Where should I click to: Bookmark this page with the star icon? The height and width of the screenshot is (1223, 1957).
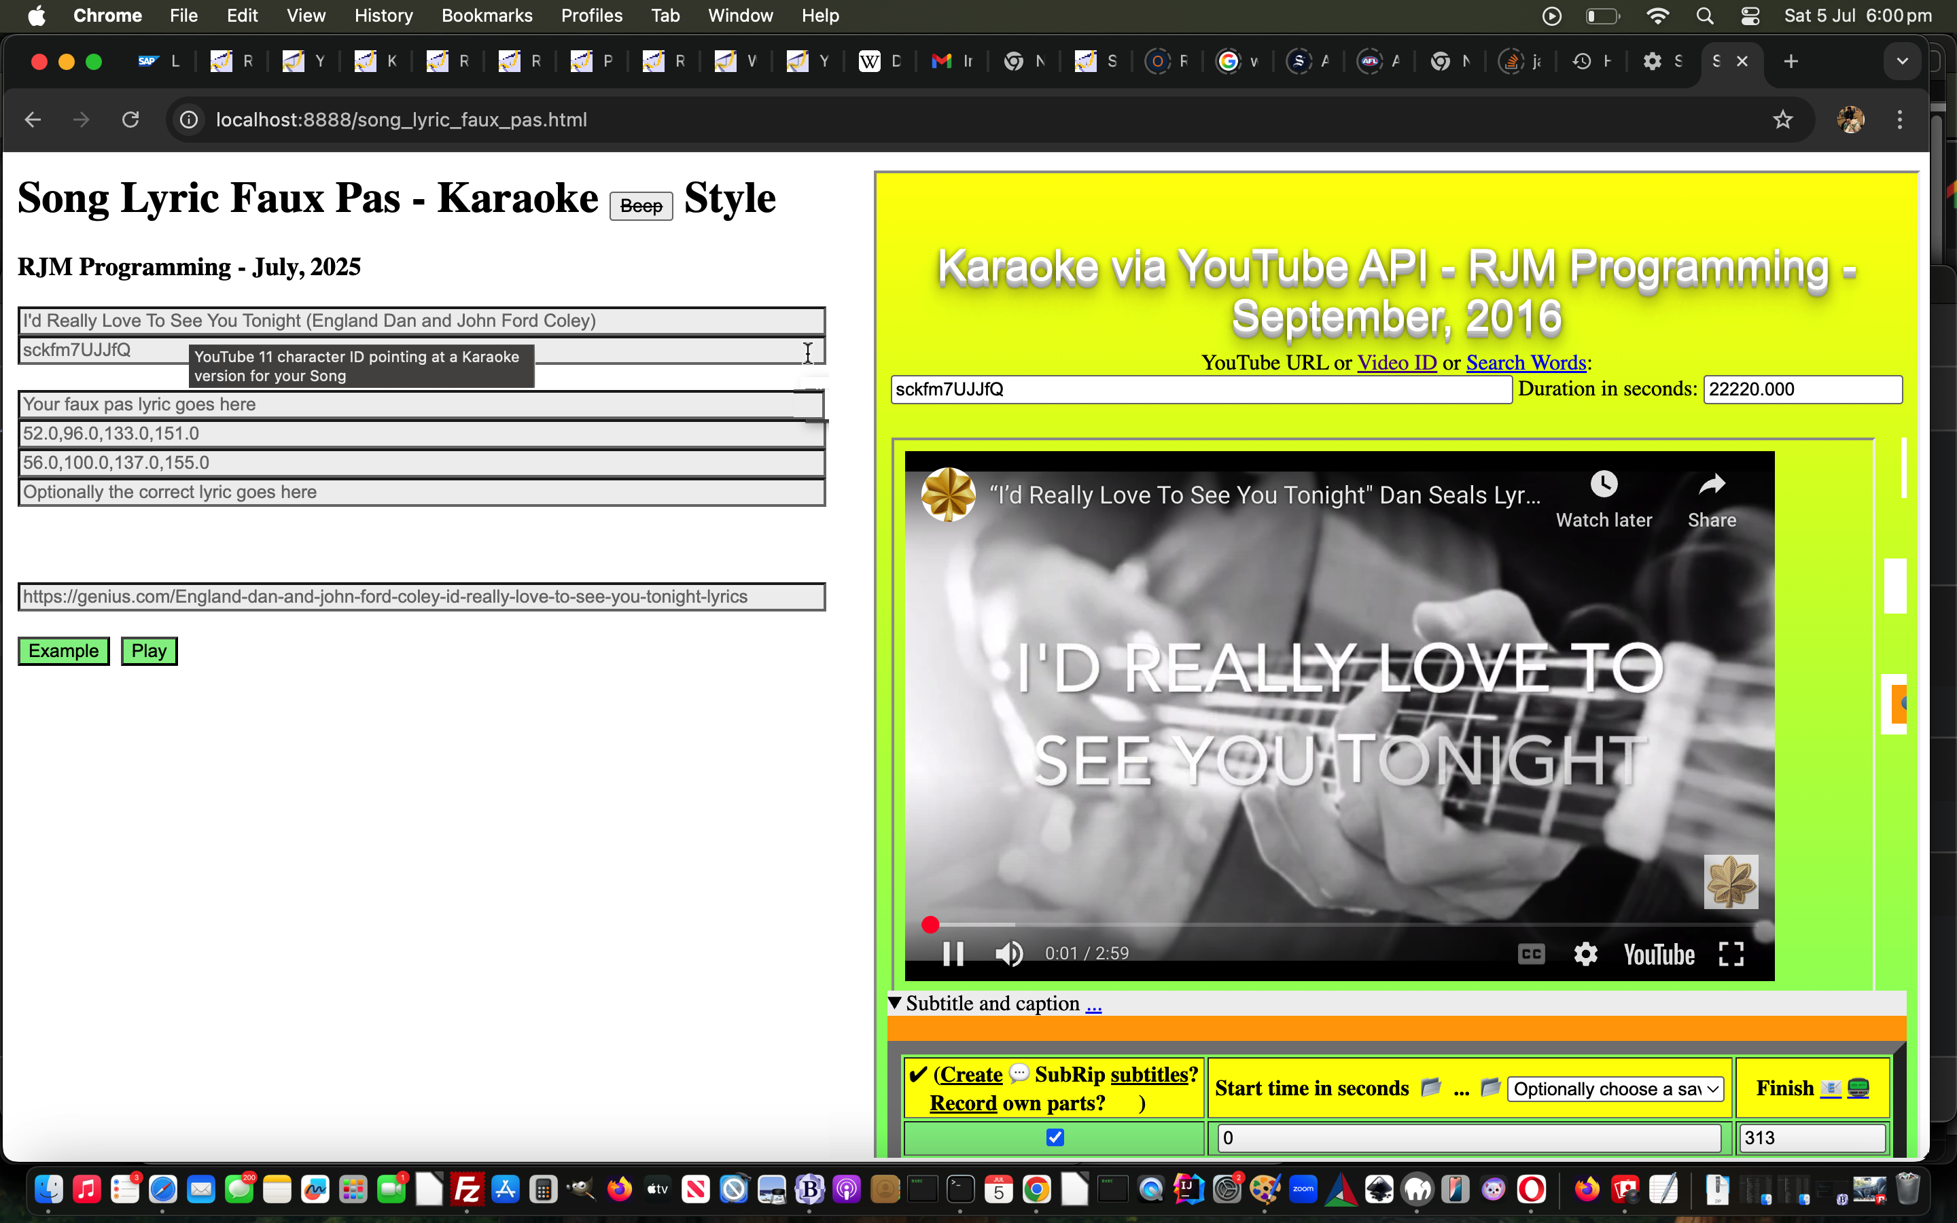(x=1782, y=120)
